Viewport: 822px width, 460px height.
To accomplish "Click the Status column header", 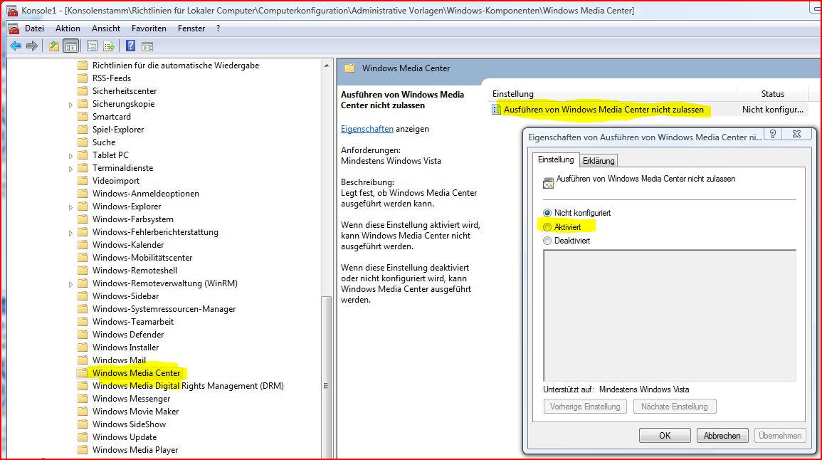I will [773, 94].
